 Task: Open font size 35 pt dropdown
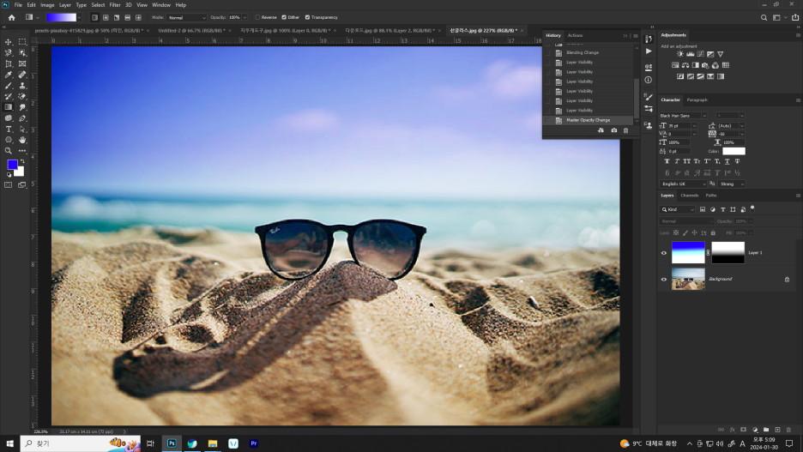694,126
